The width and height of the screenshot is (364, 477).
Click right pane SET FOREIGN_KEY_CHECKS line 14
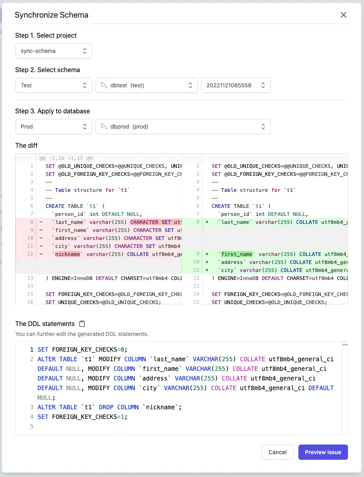click(280, 294)
